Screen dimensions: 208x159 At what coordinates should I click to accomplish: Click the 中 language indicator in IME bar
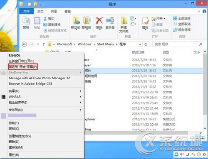182,154
